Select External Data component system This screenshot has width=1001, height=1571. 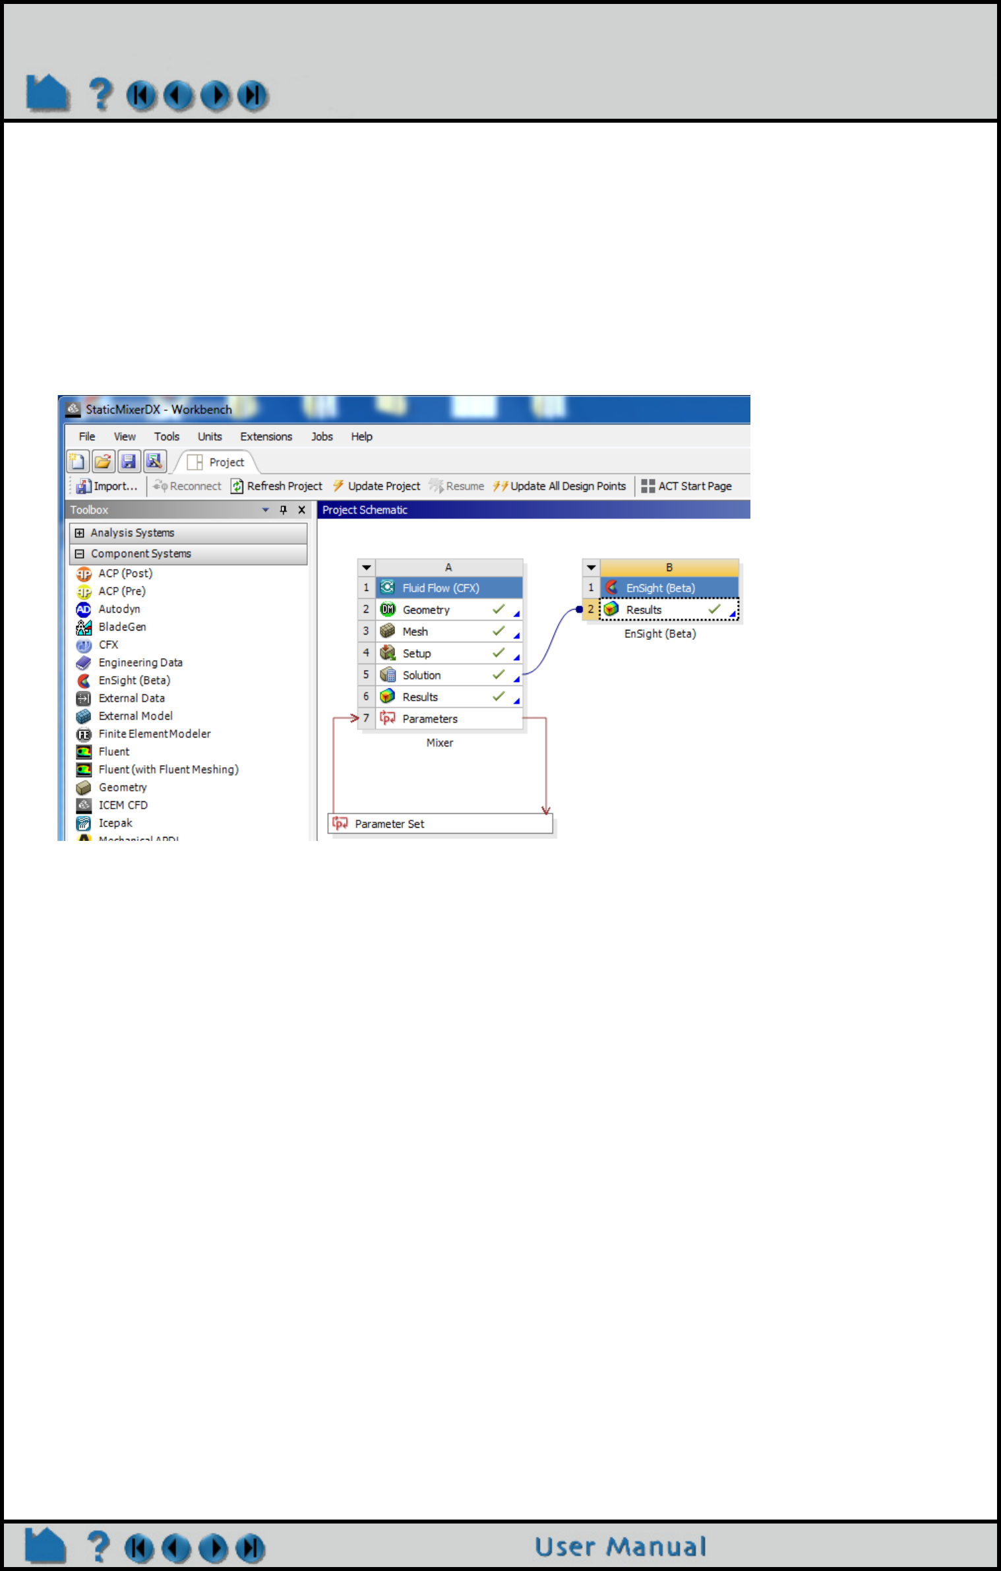tap(132, 698)
